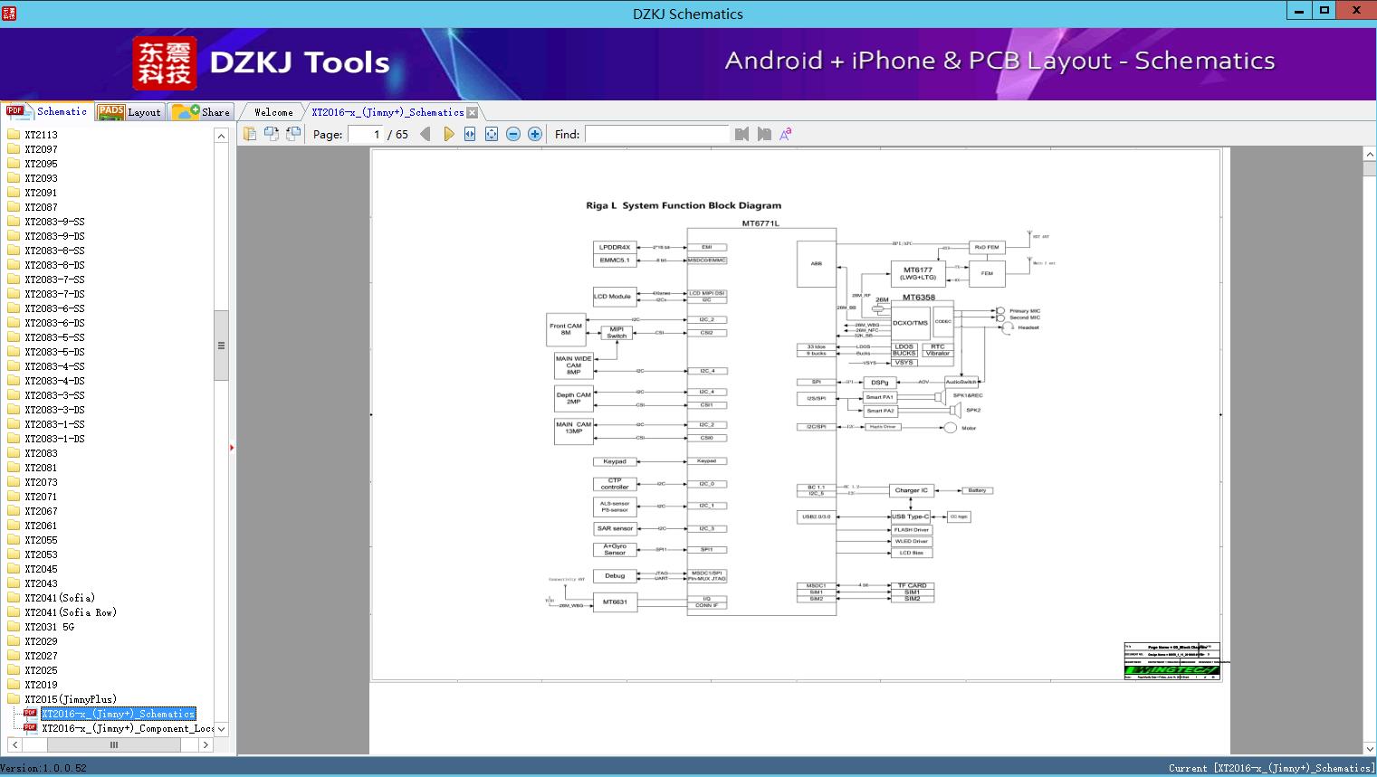Screen dimensions: 1377x777
Task: Close the XT2016-x_(Jimny+)_Schematics tab
Action: point(472,113)
